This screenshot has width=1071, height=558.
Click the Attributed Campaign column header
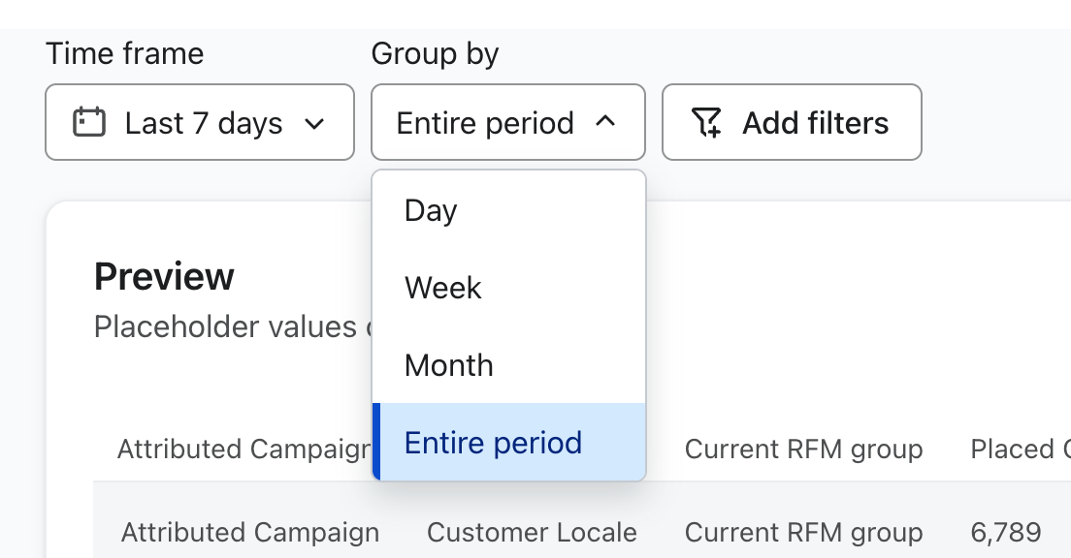click(243, 449)
